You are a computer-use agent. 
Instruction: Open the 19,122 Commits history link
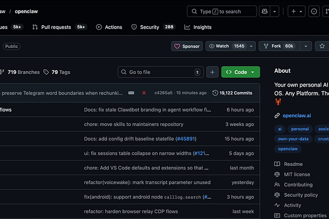(232, 93)
